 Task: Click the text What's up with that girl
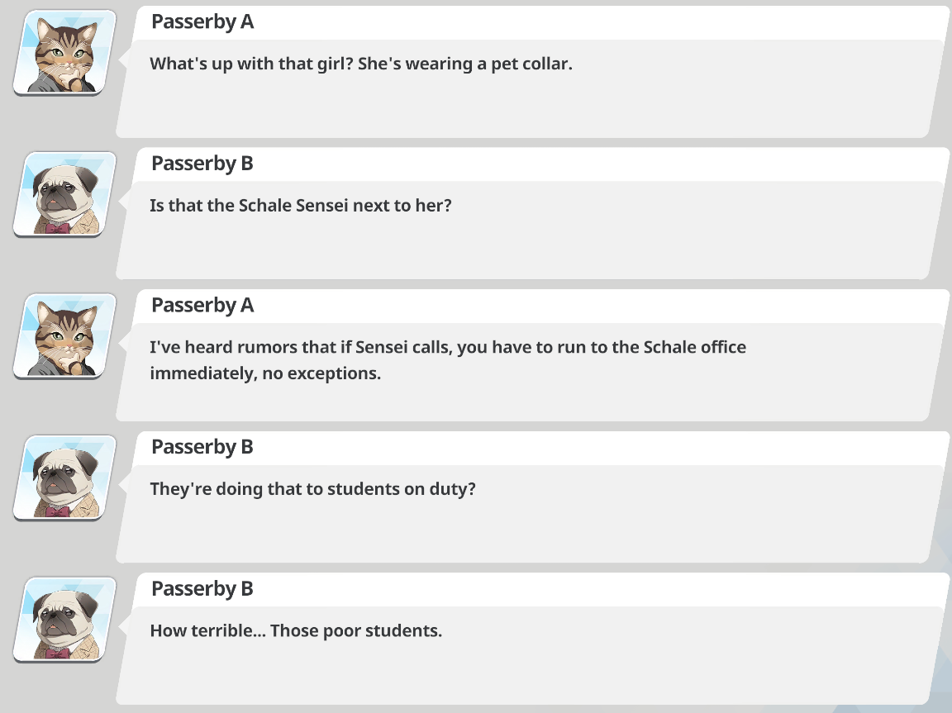click(x=251, y=64)
